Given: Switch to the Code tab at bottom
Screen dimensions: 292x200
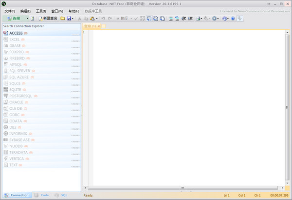Looking at the screenshot, I should [x=42, y=195].
